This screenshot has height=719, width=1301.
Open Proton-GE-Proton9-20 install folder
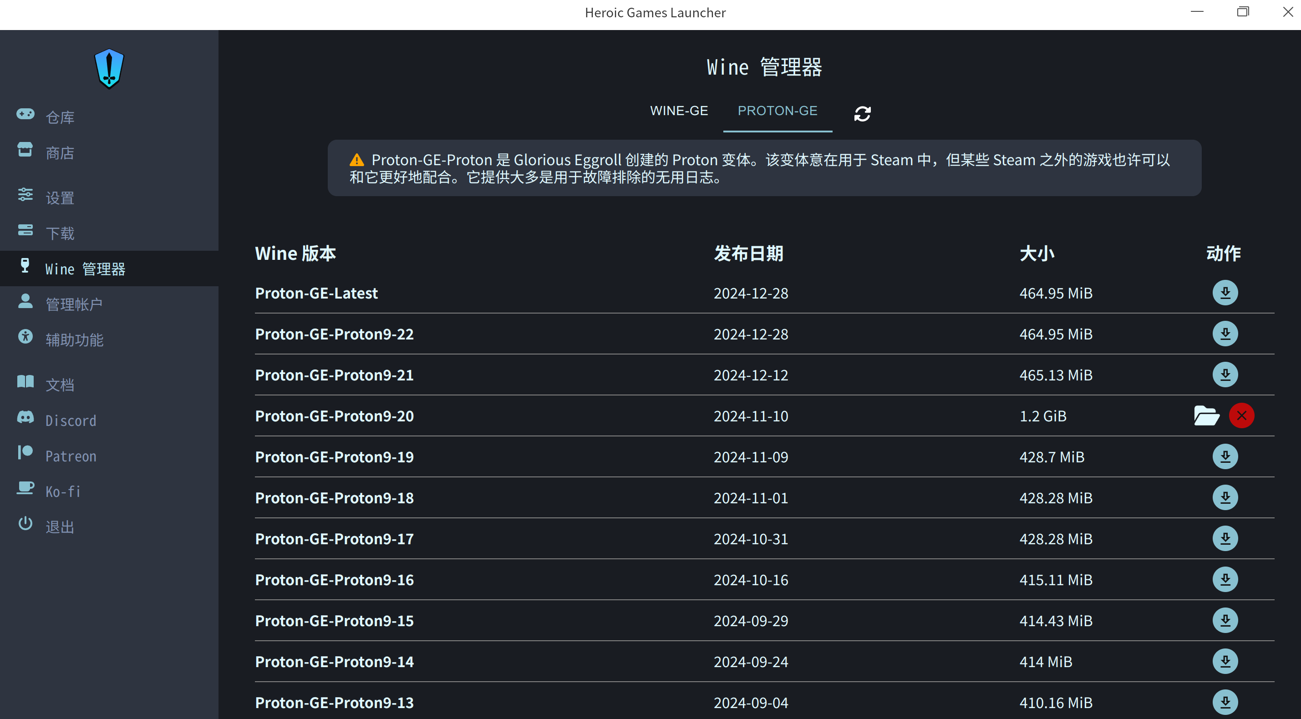[x=1207, y=415]
